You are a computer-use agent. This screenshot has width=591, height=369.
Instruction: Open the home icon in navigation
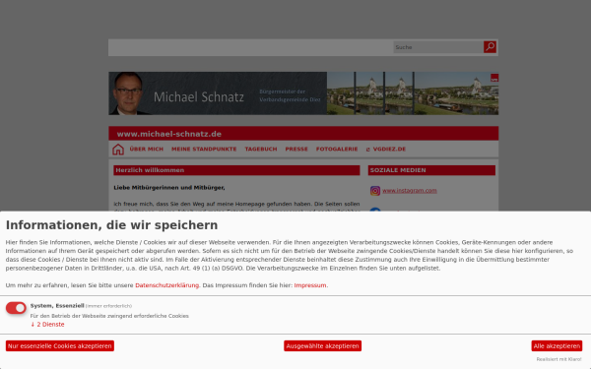[118, 150]
